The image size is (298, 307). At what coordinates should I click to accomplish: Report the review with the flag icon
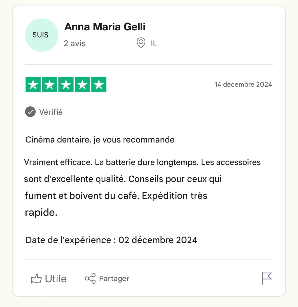coord(267,278)
